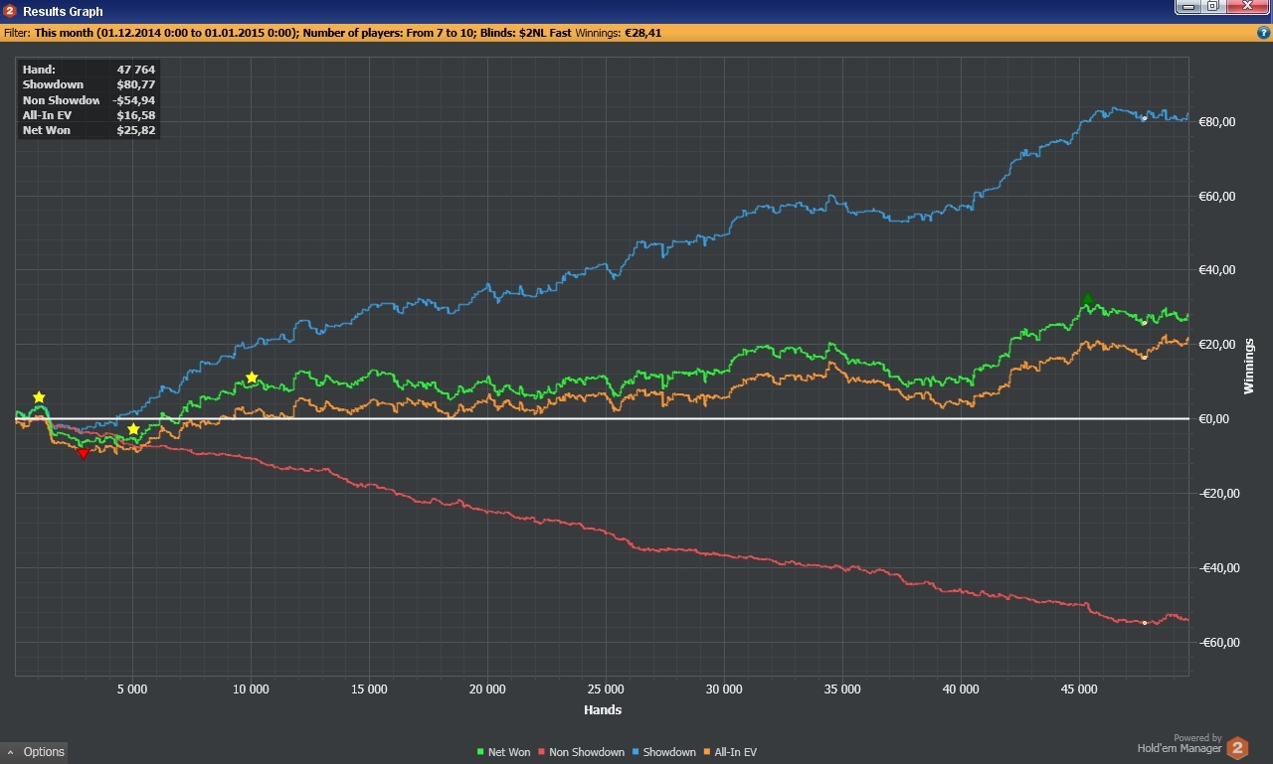This screenshot has width=1273, height=764.
Task: Click the green upward triangle peak marker
Action: point(1088,299)
